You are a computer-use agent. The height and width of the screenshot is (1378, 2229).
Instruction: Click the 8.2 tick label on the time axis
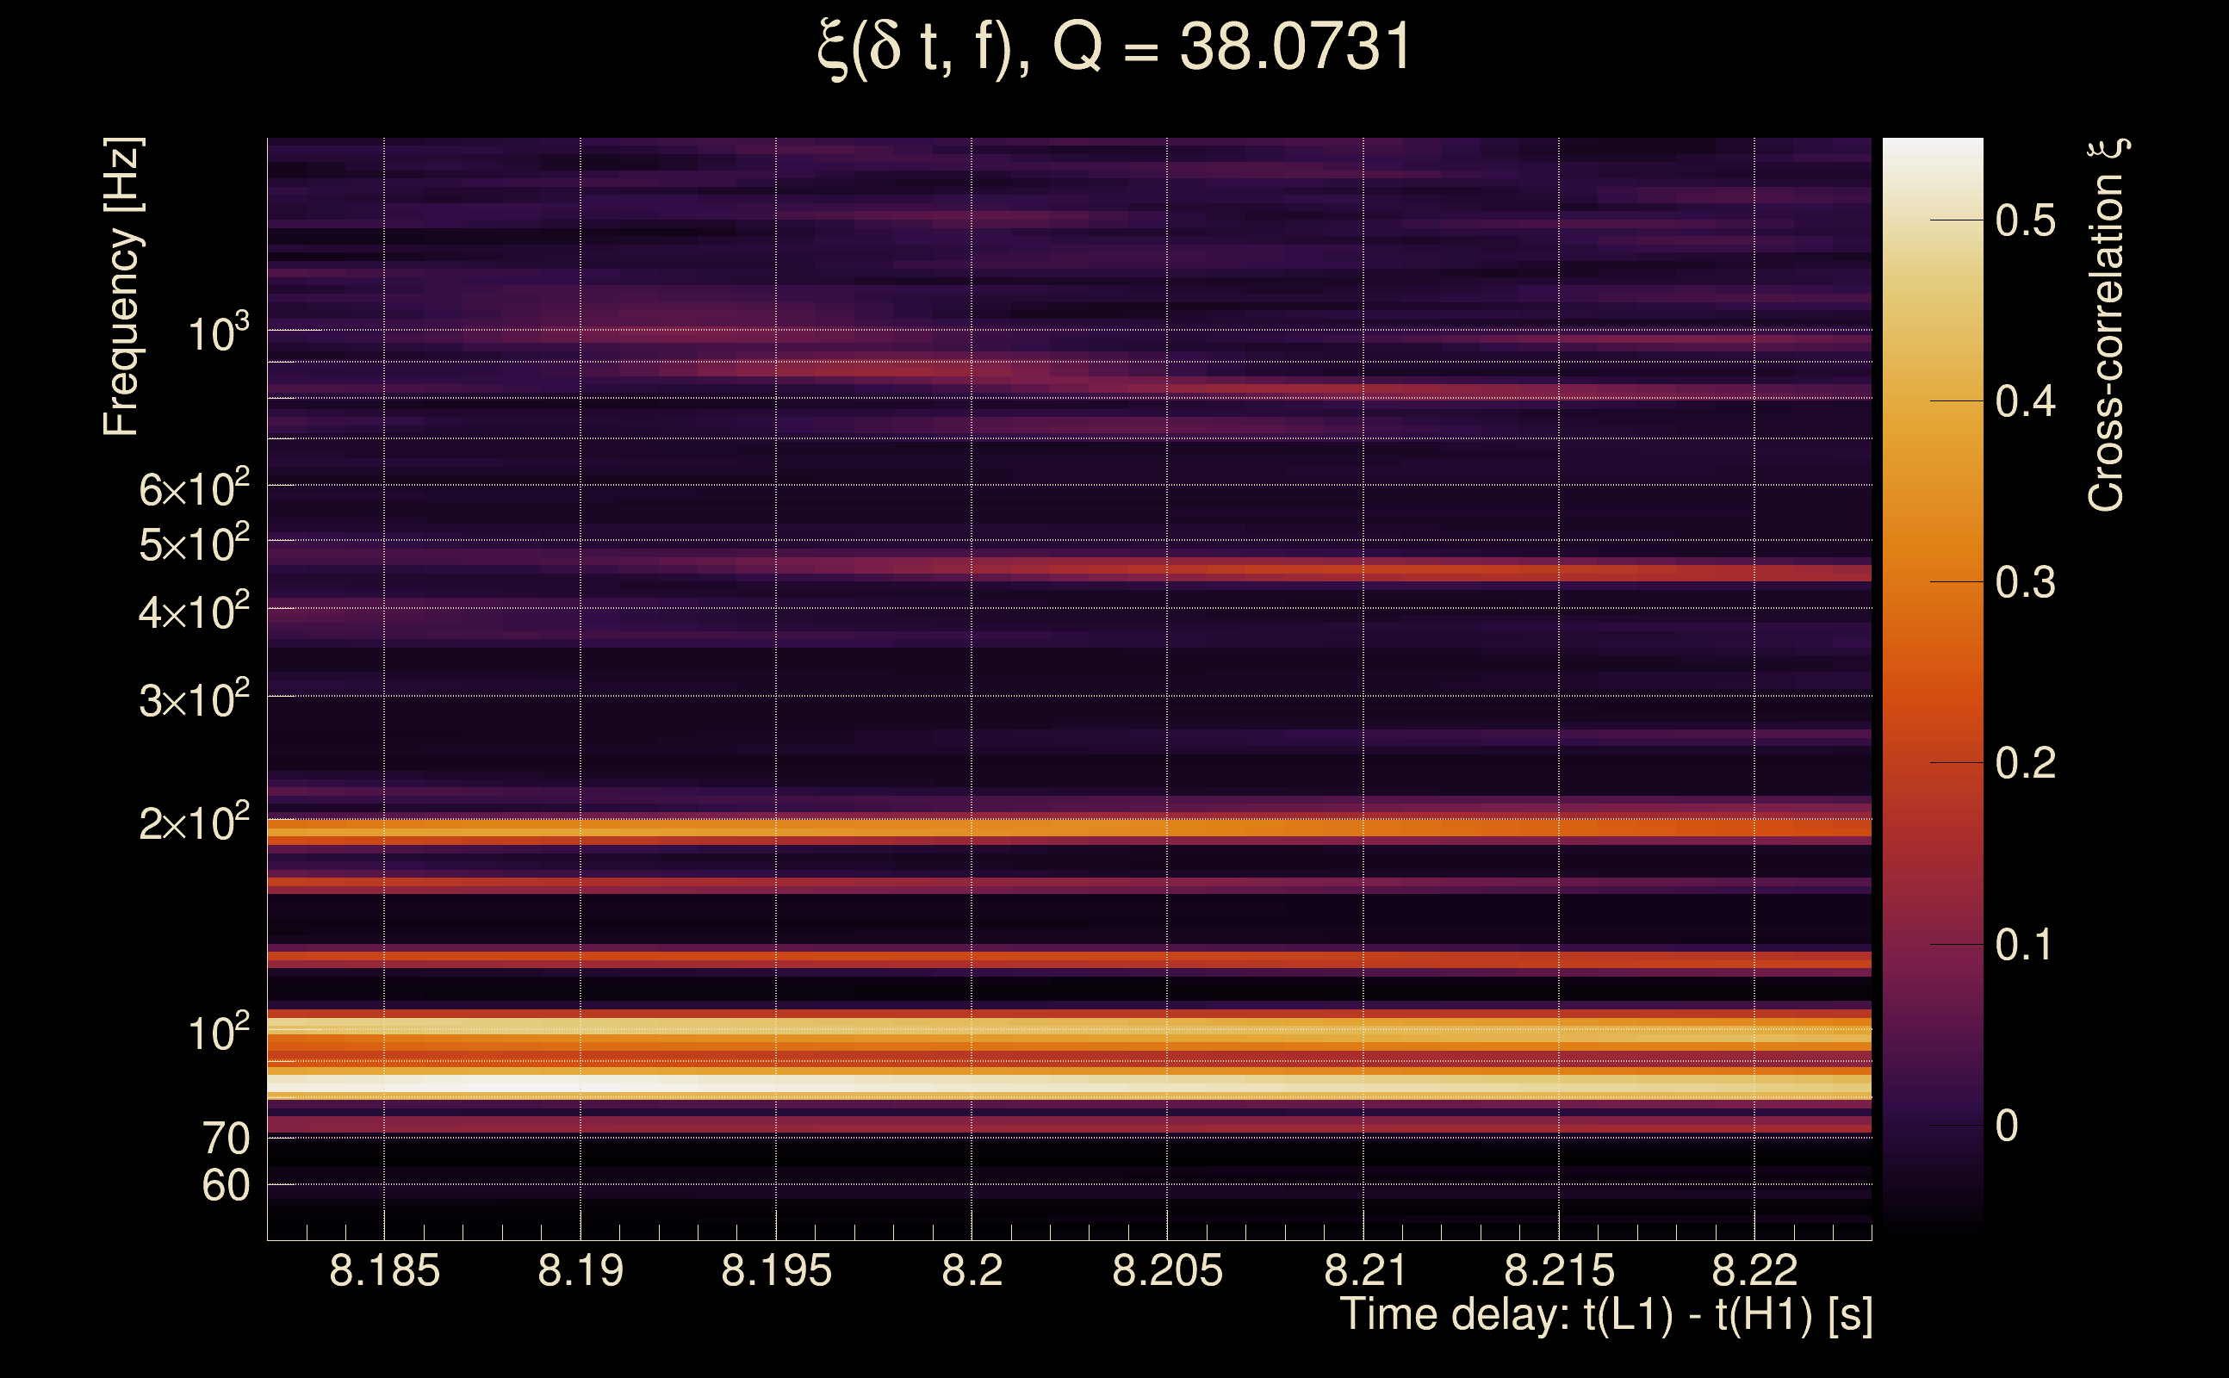[972, 1270]
